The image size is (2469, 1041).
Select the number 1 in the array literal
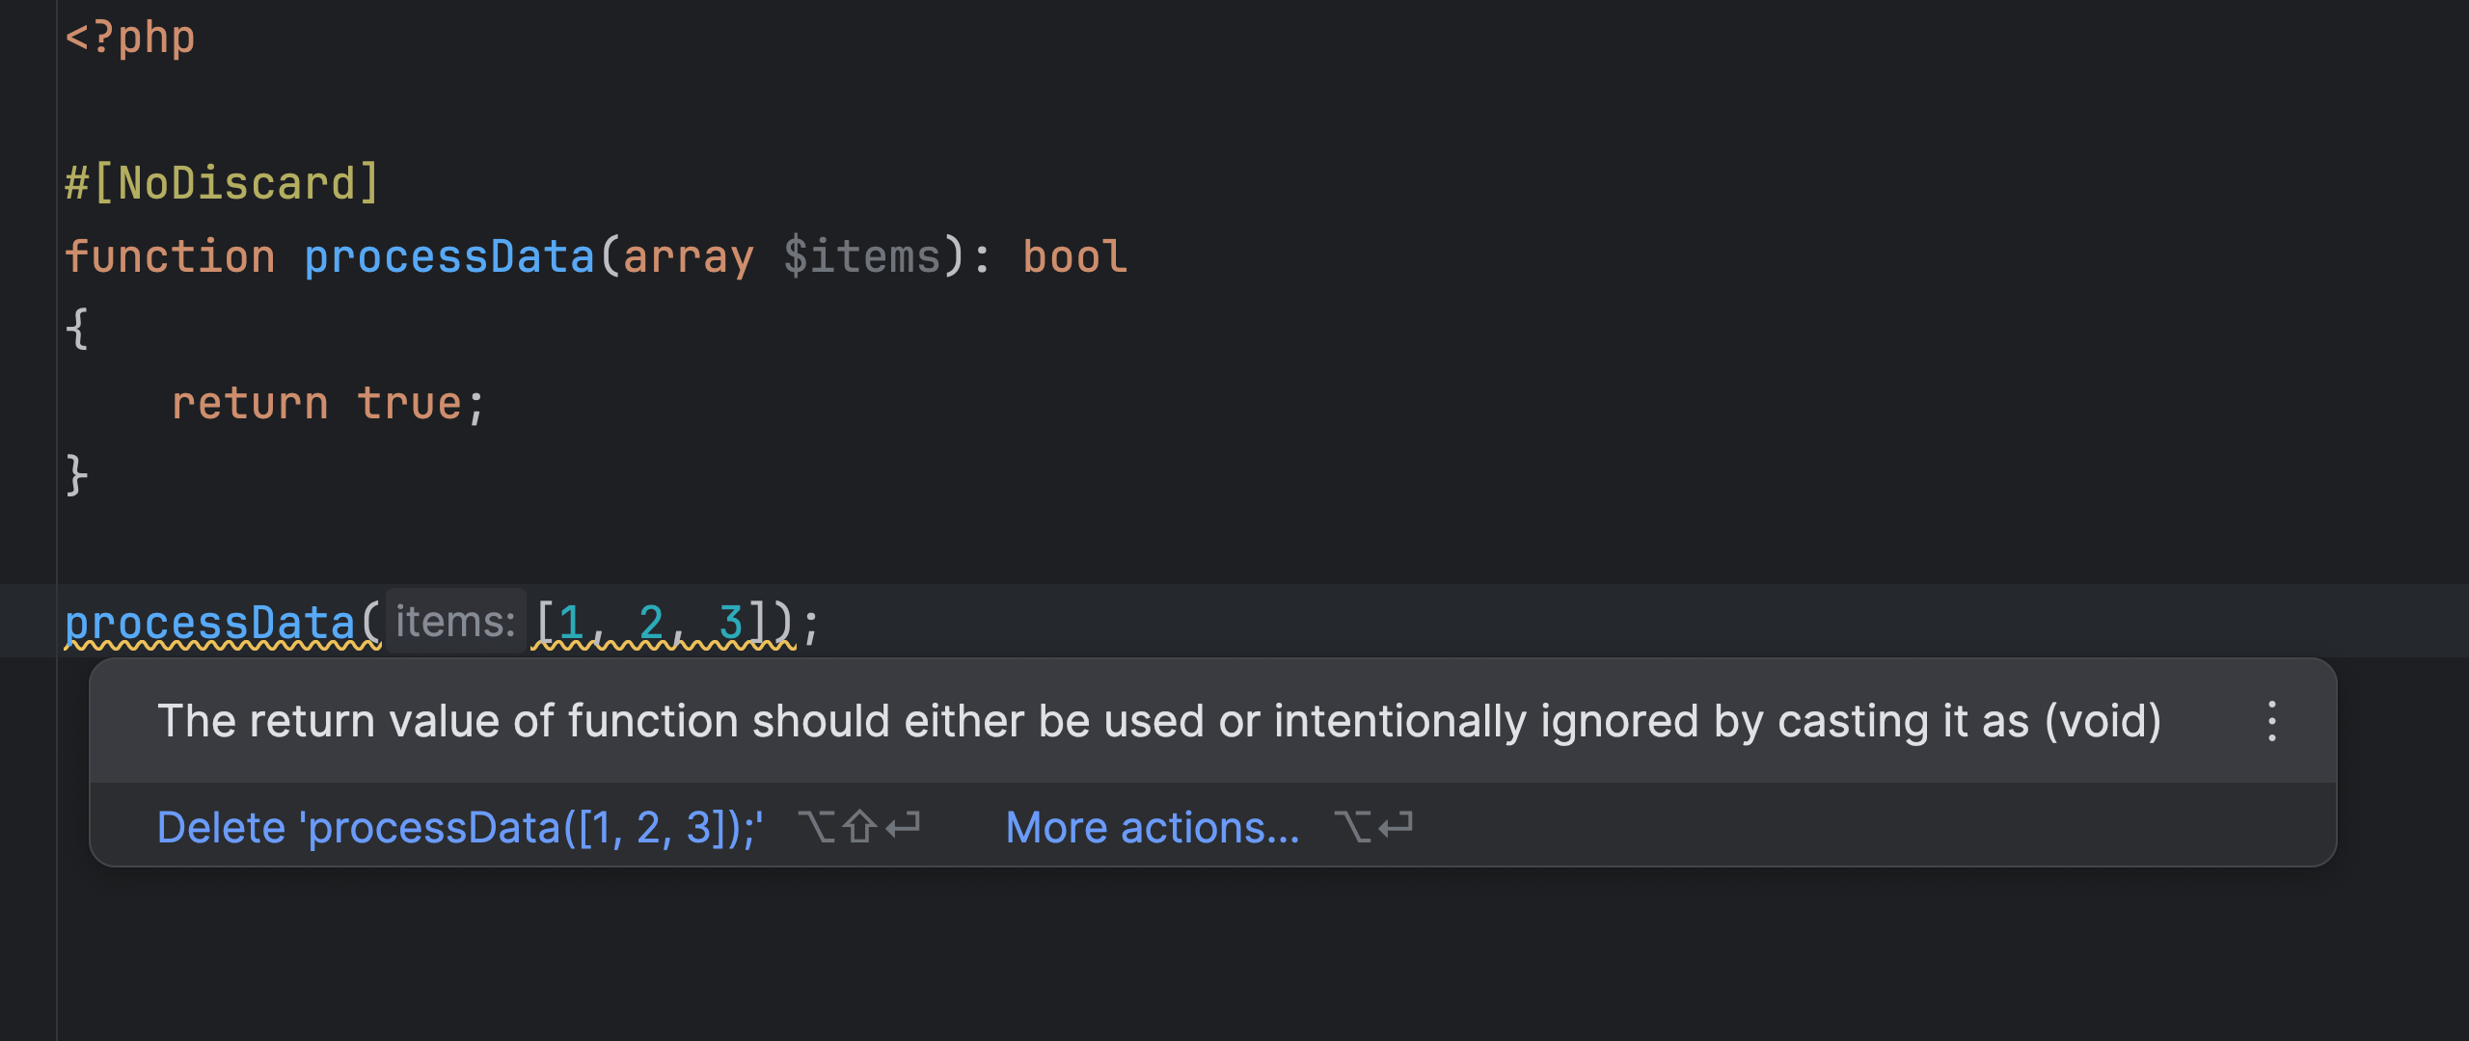pos(573,620)
